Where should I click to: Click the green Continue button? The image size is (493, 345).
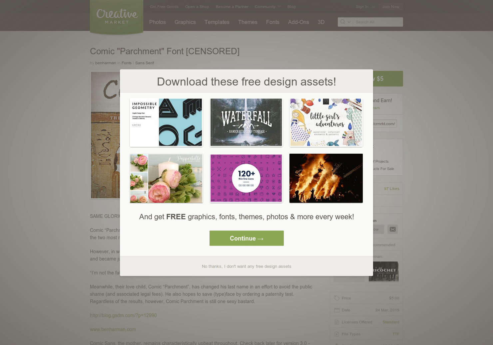click(246, 238)
